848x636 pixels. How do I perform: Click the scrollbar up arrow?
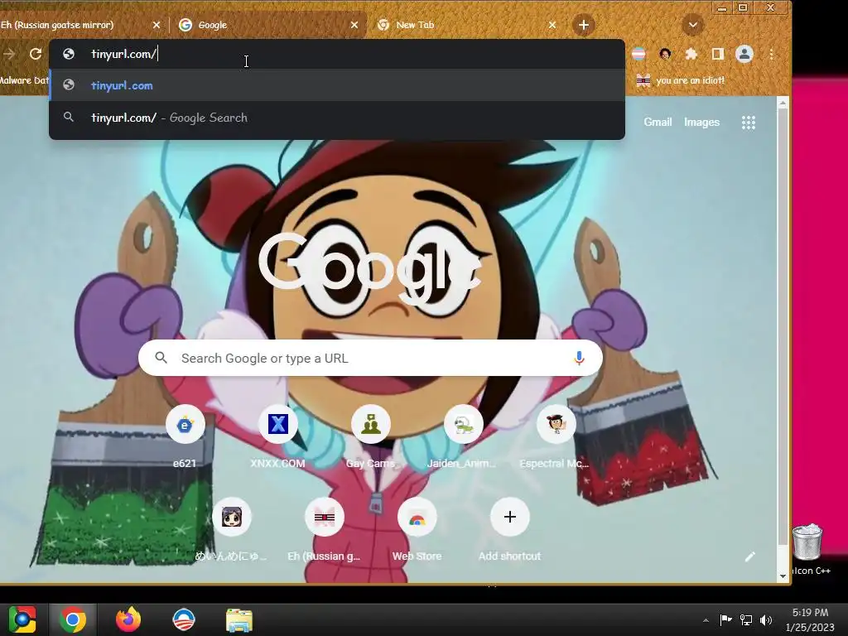coord(783,104)
